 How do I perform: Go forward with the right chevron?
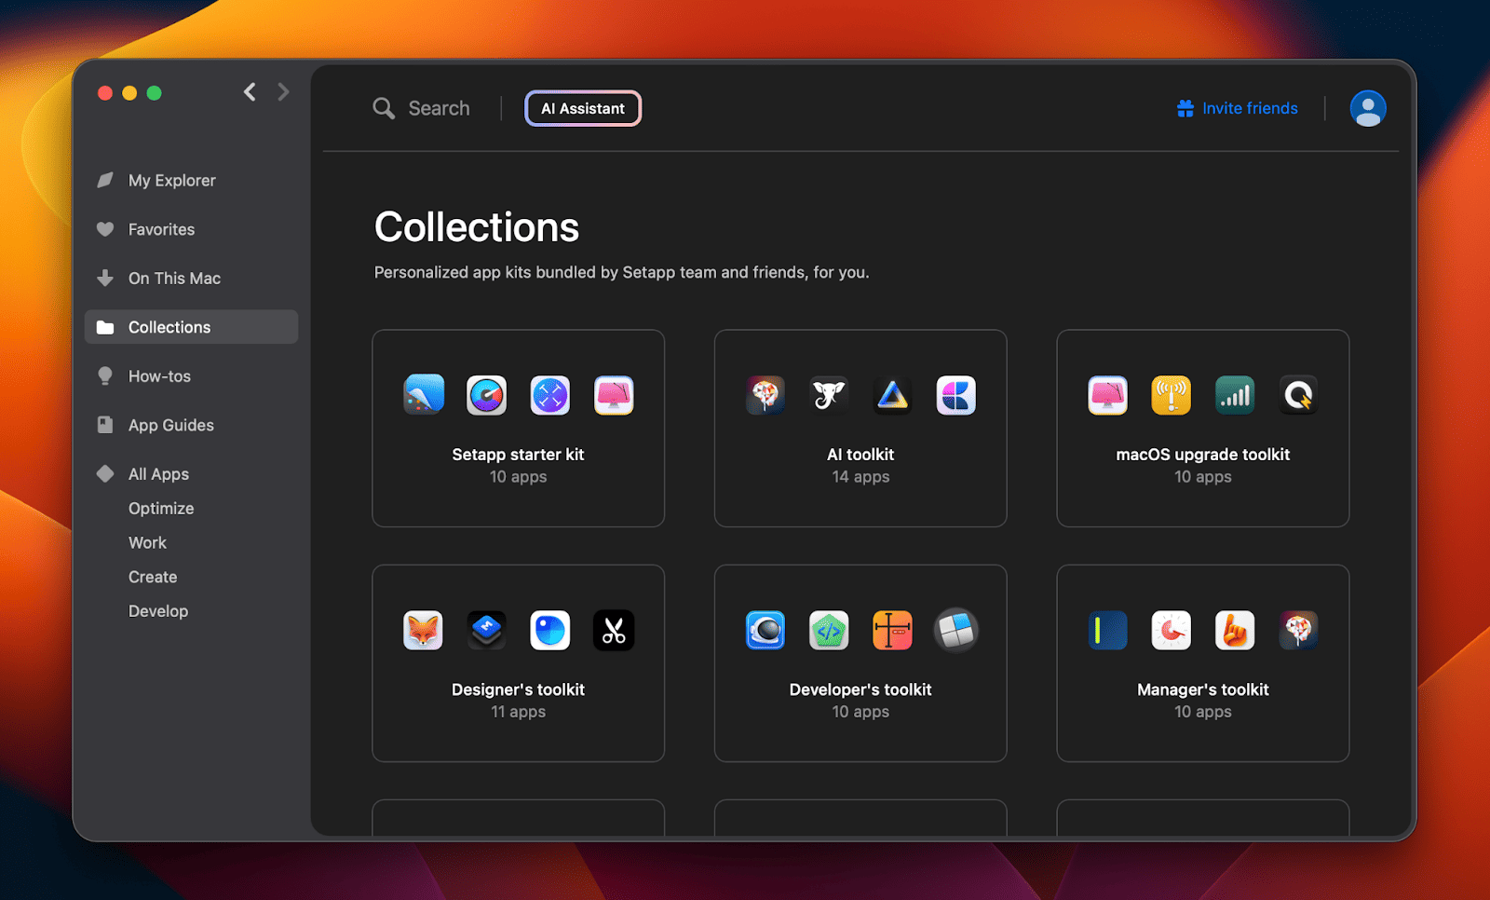(x=283, y=91)
